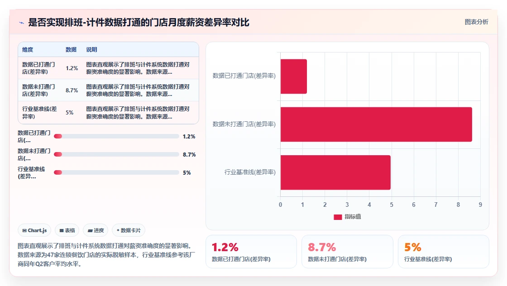Click the 8.7% value beside the progress bar
This screenshot has width=507, height=286.
point(189,155)
